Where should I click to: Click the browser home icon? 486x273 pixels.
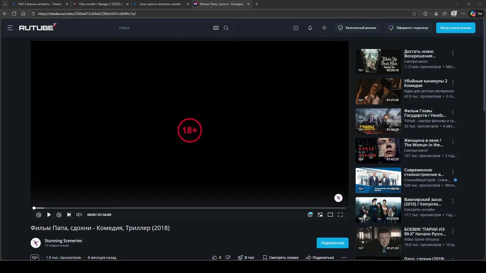tap(23, 14)
